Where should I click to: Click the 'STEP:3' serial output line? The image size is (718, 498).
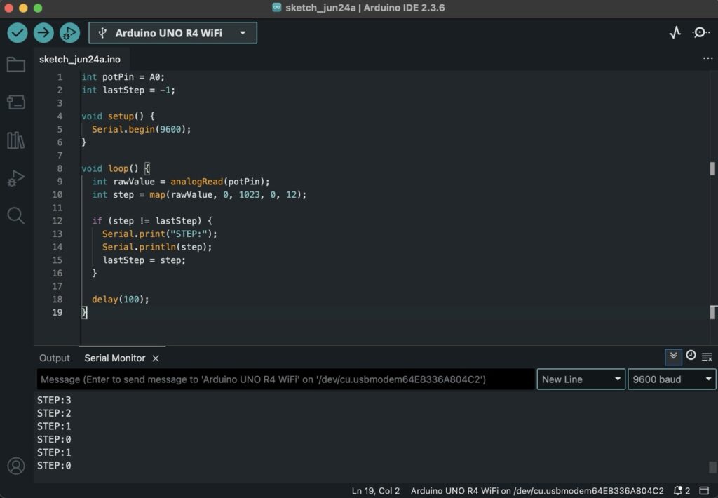(54, 400)
